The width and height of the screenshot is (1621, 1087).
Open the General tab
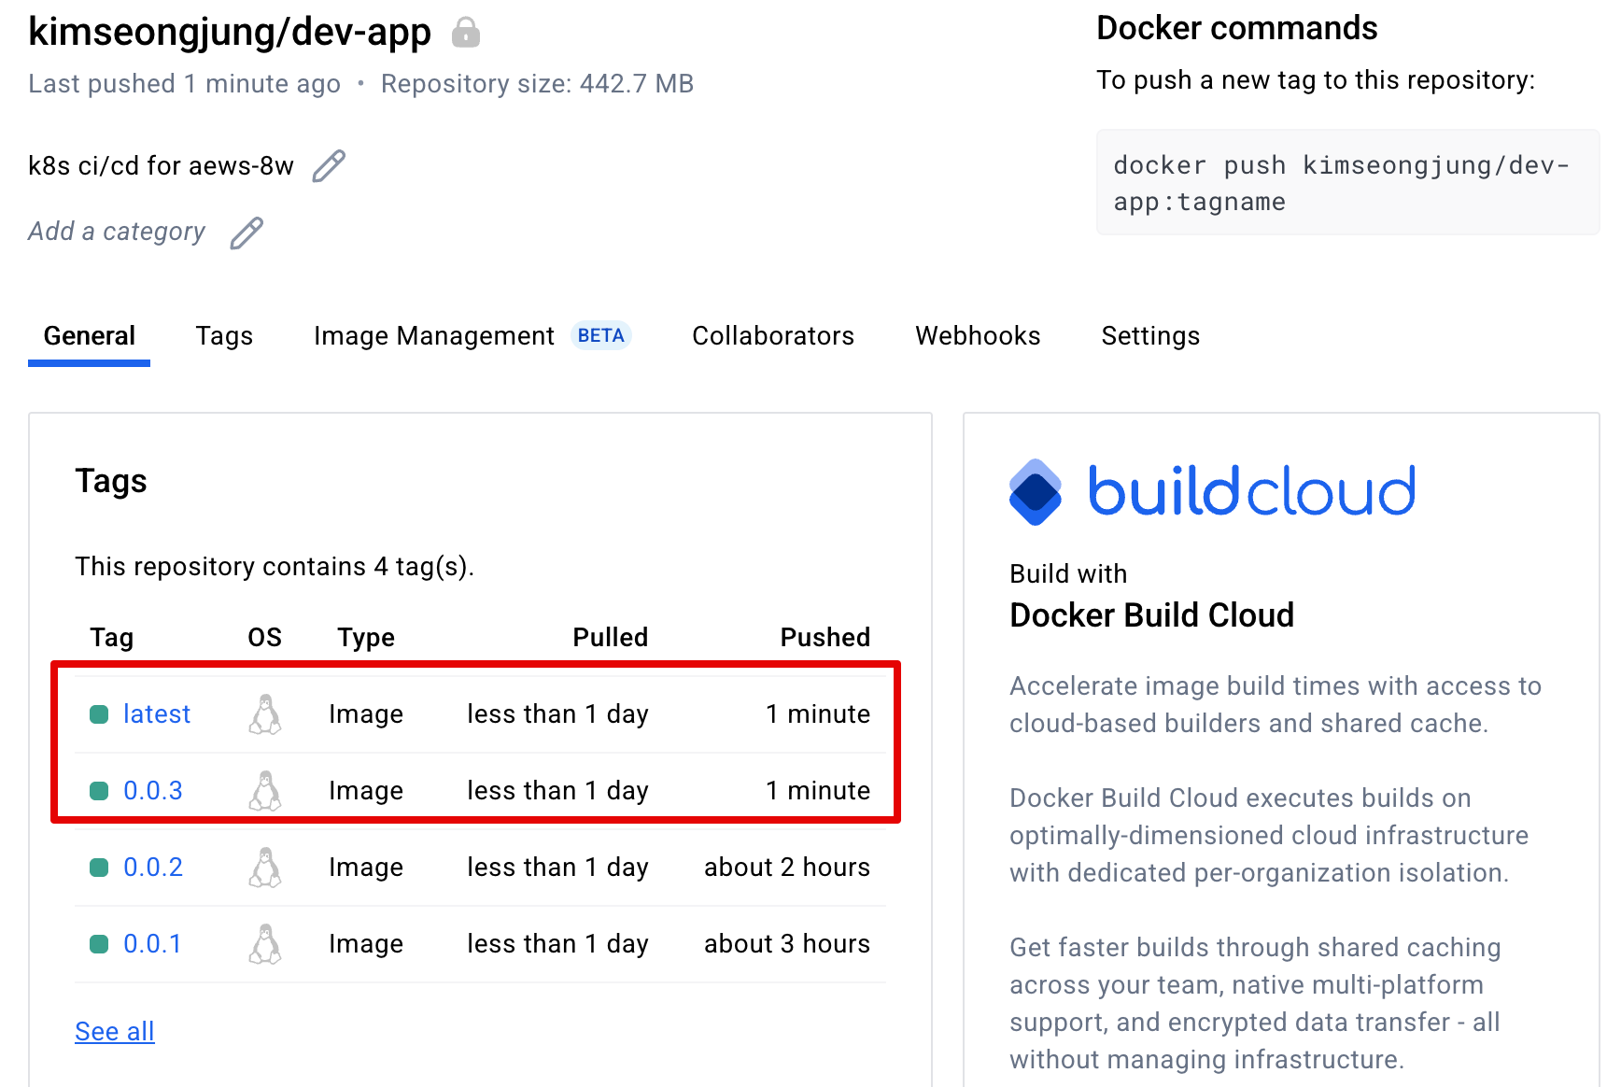(x=90, y=336)
